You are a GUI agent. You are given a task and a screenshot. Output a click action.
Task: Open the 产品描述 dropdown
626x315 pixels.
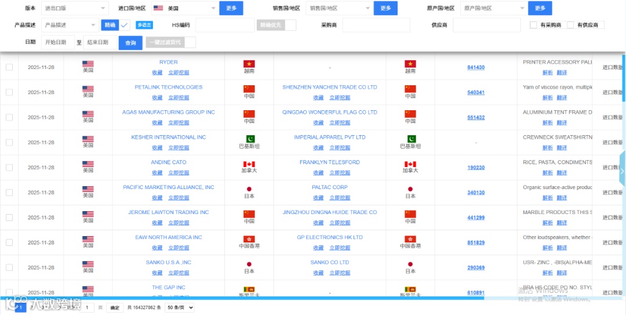tap(70, 25)
